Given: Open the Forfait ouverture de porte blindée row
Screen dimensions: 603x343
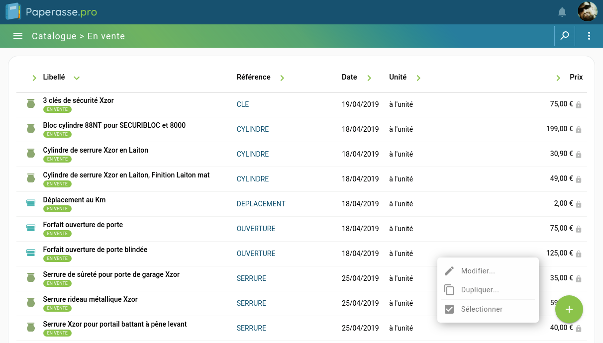Looking at the screenshot, I should (95, 250).
